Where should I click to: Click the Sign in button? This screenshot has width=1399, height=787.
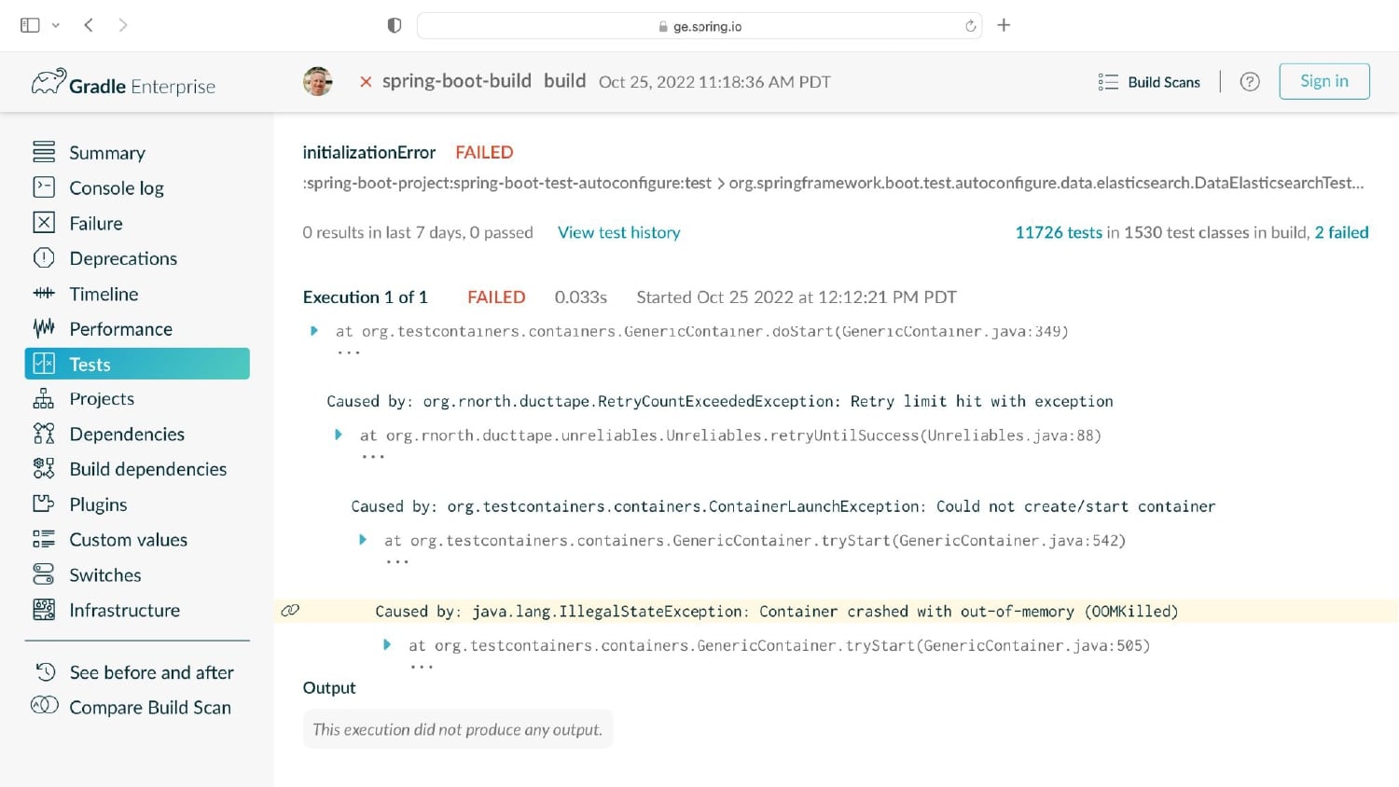(x=1324, y=81)
